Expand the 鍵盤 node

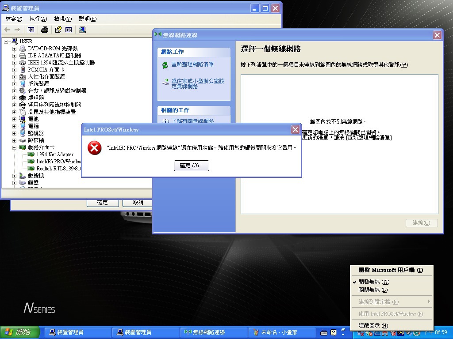point(14,183)
